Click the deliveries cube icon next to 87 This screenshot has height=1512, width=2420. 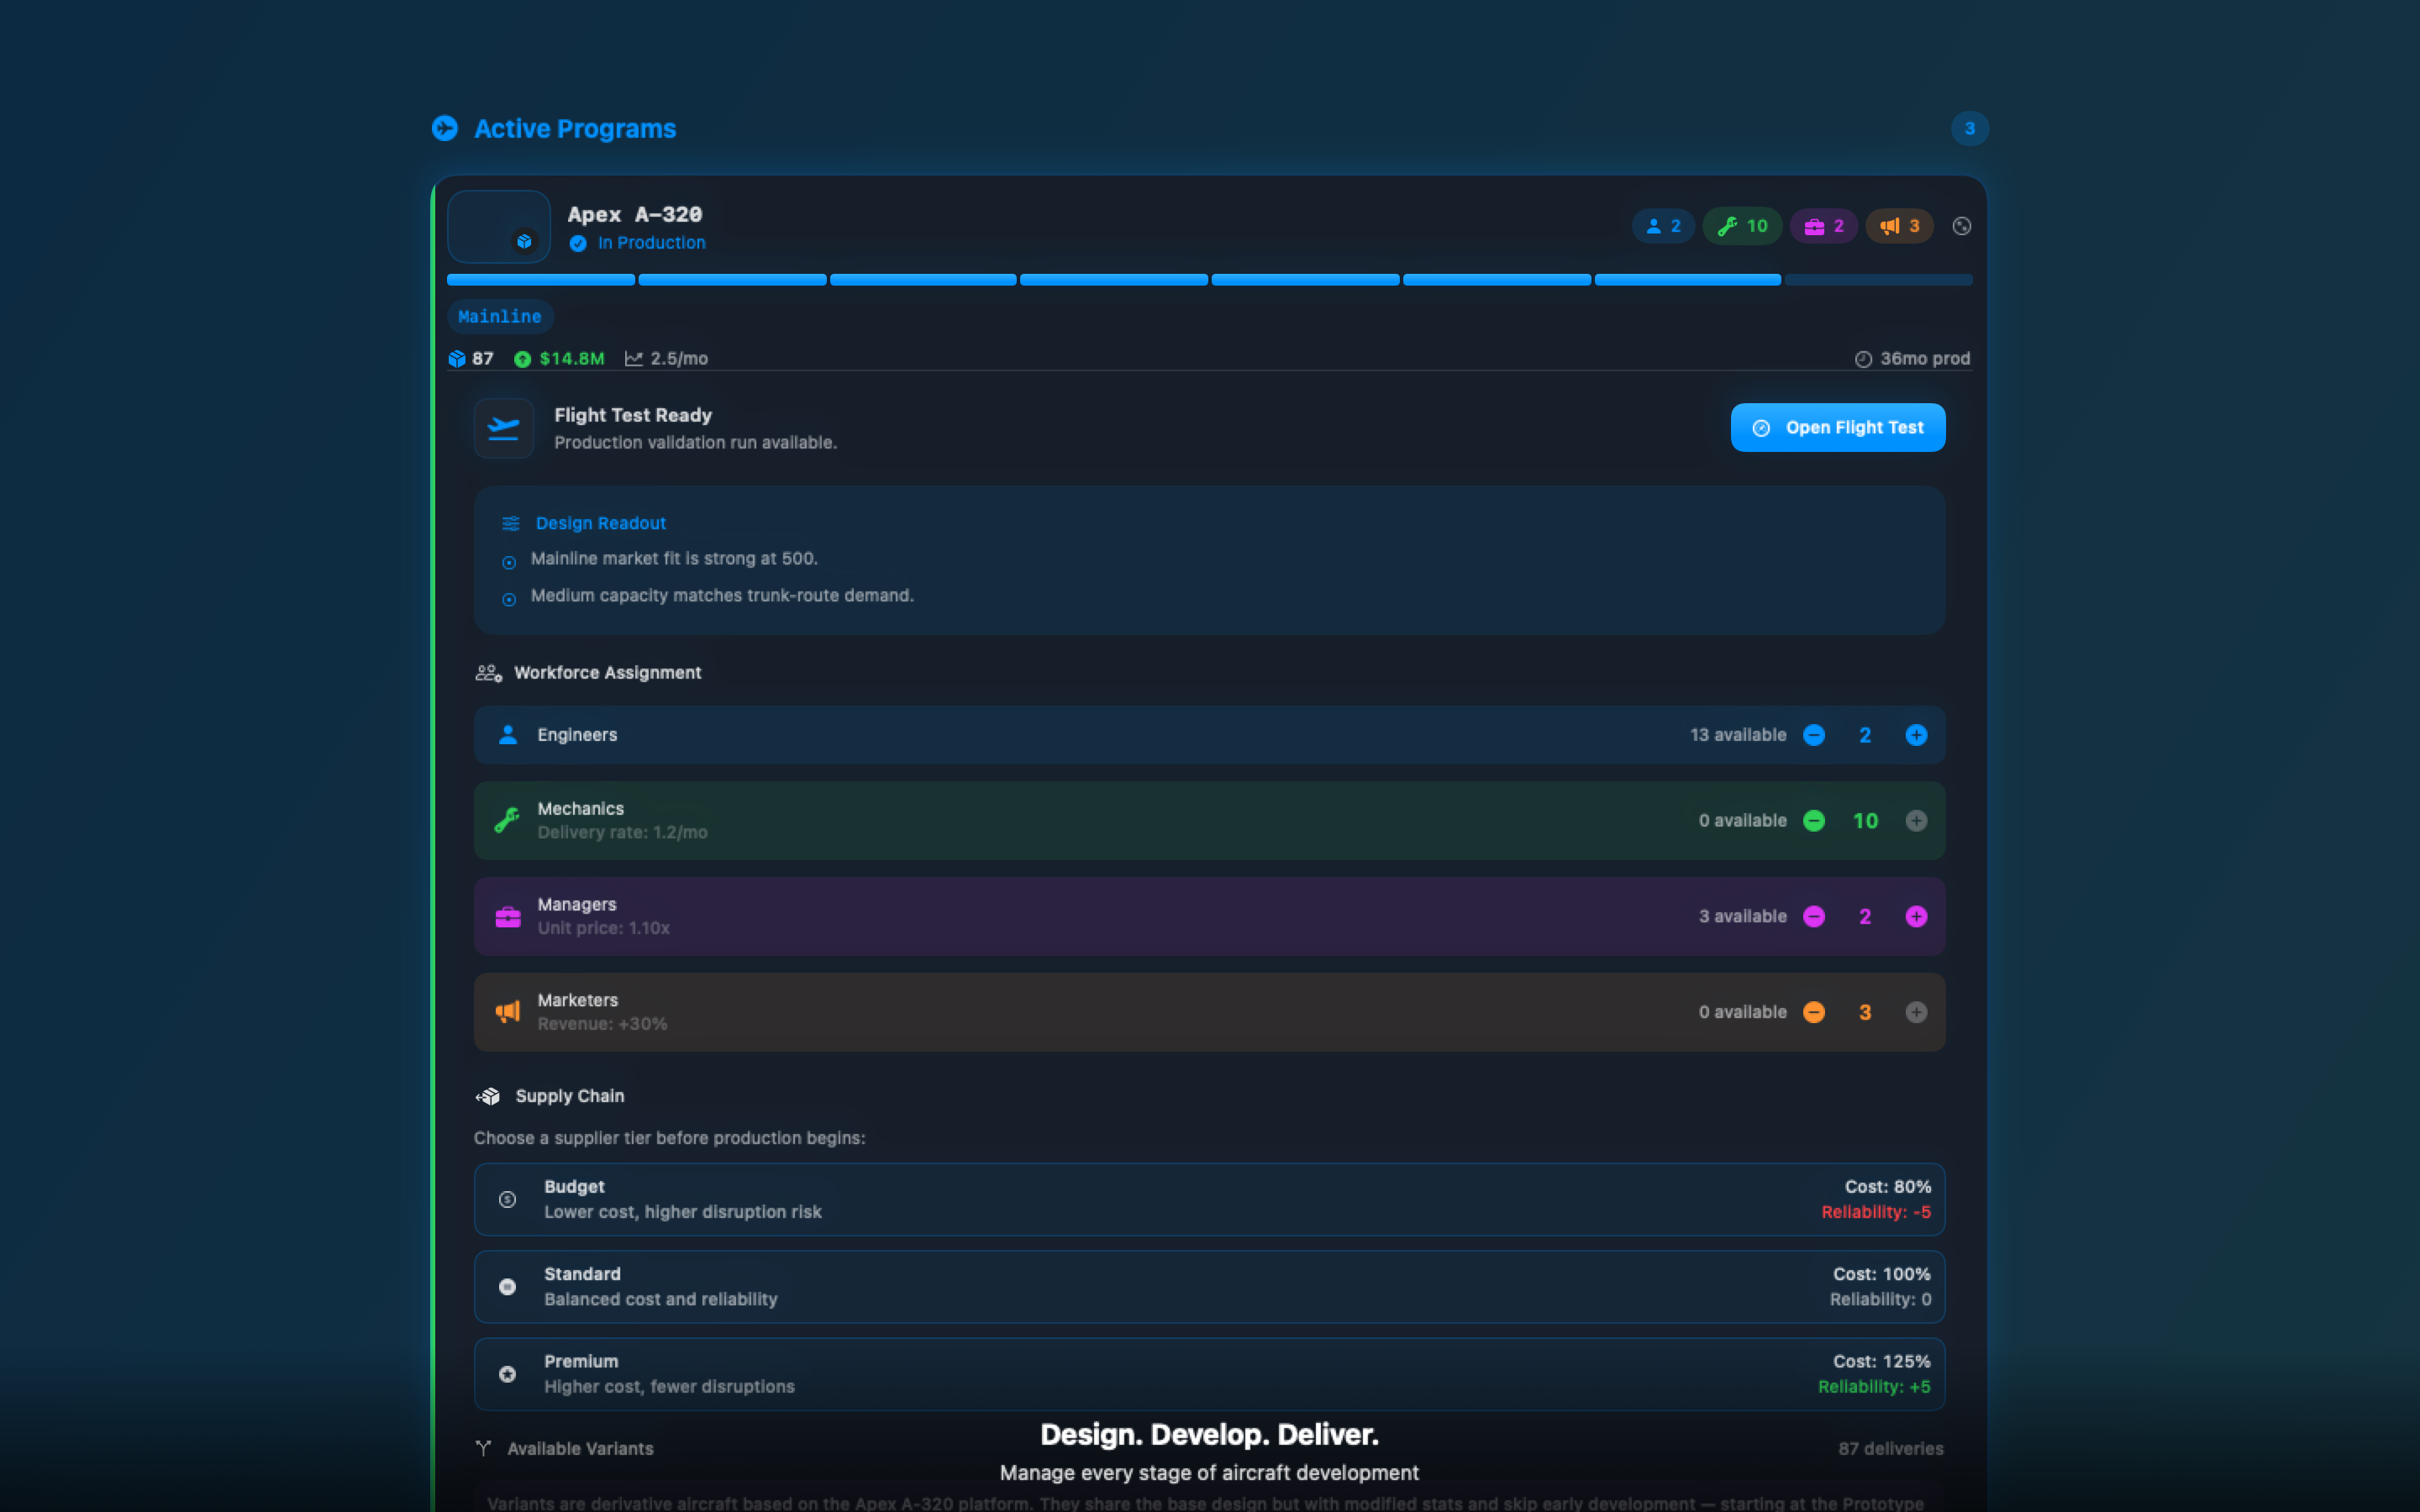pyautogui.click(x=457, y=358)
